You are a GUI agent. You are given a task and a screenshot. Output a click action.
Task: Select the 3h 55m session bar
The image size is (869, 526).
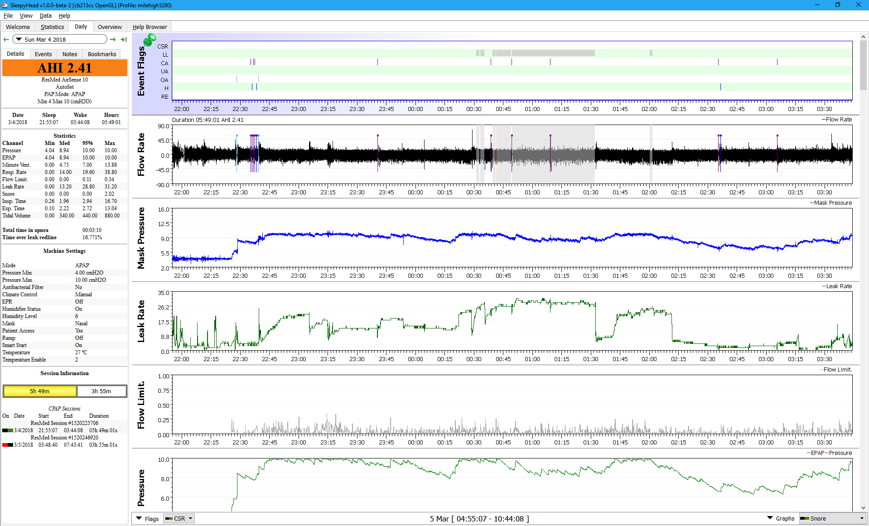(101, 391)
